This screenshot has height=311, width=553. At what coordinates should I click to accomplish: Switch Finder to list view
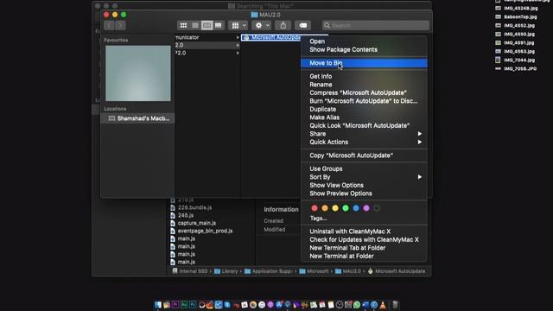click(195, 25)
